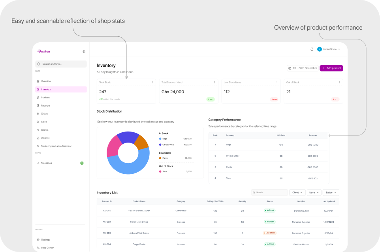
Task: Click the light blue donut chart segment
Action: pos(131,168)
